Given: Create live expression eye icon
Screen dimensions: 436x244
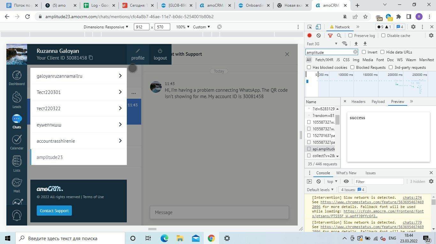Looking at the screenshot, I should click(346, 182).
